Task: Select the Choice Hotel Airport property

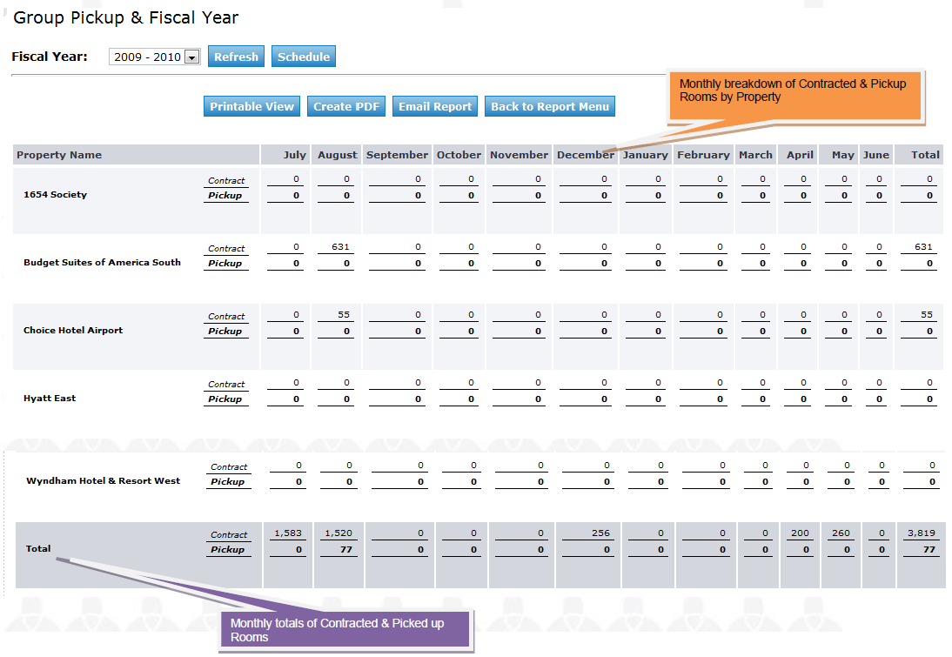Action: (x=73, y=331)
